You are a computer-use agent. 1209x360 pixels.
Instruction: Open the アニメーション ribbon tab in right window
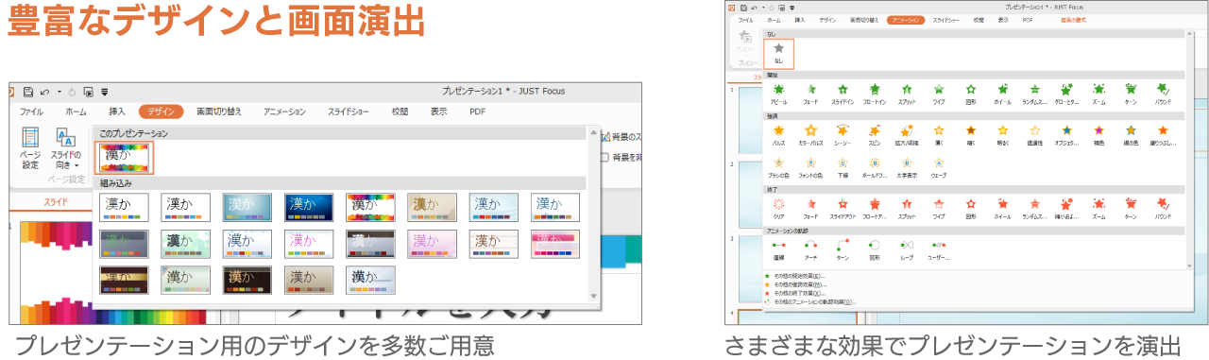coord(905,20)
